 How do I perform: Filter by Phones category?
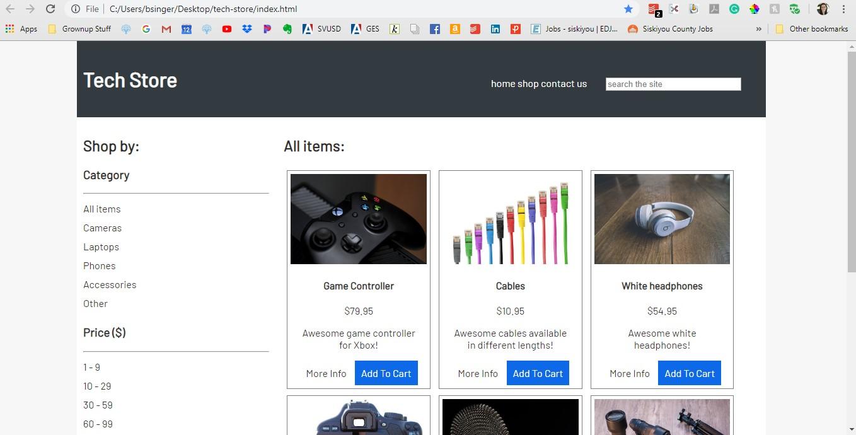point(100,265)
